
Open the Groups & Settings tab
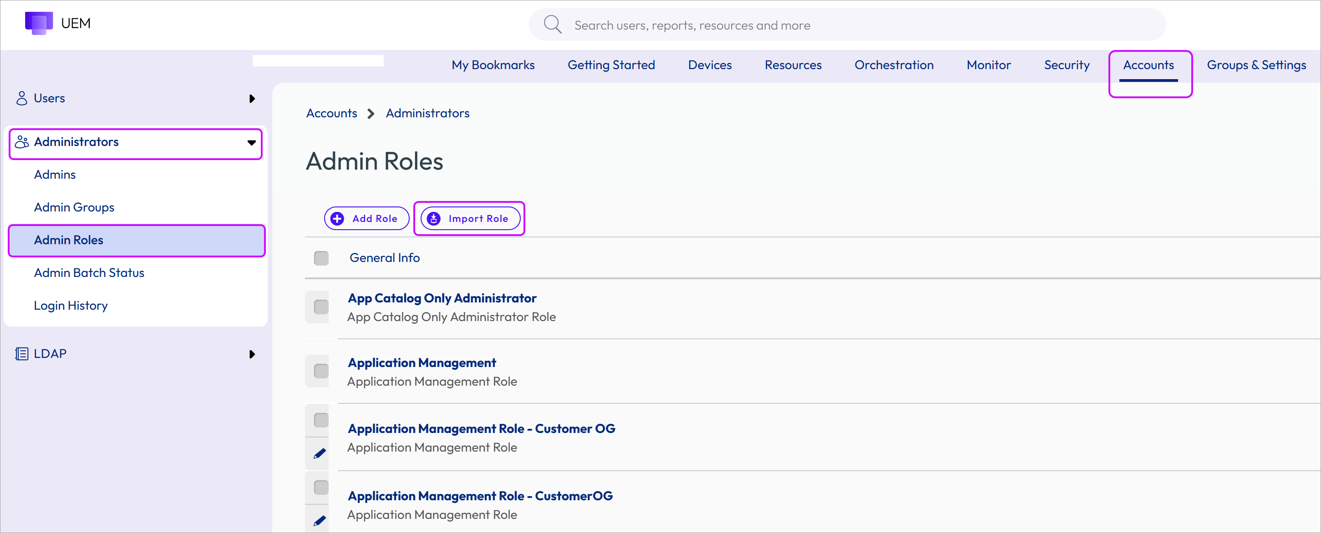tap(1256, 65)
